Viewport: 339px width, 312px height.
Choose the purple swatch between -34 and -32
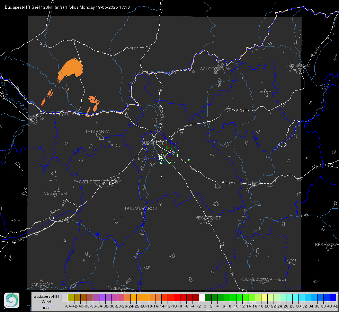102,298
